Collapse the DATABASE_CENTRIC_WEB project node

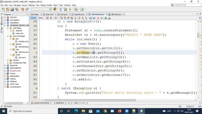click(x=5, y=25)
